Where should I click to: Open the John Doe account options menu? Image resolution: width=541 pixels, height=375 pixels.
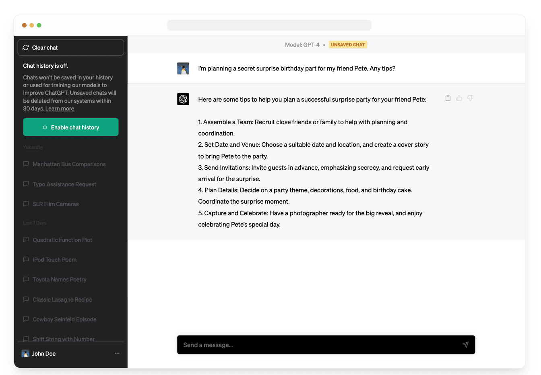(117, 353)
